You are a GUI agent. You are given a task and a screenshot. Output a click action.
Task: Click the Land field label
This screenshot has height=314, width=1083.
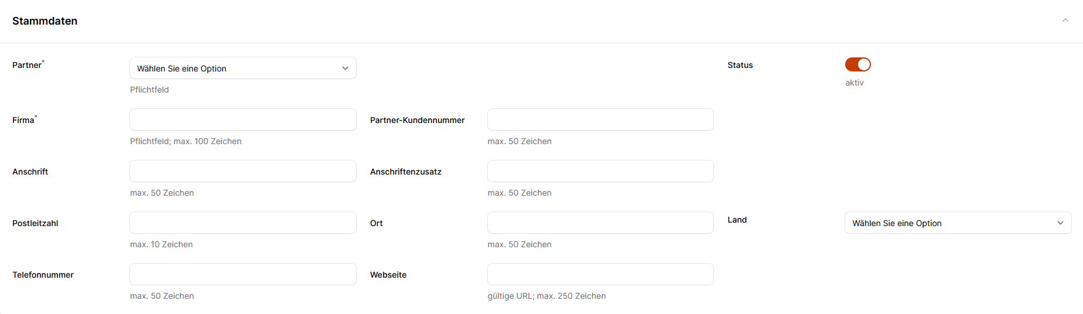click(x=737, y=220)
